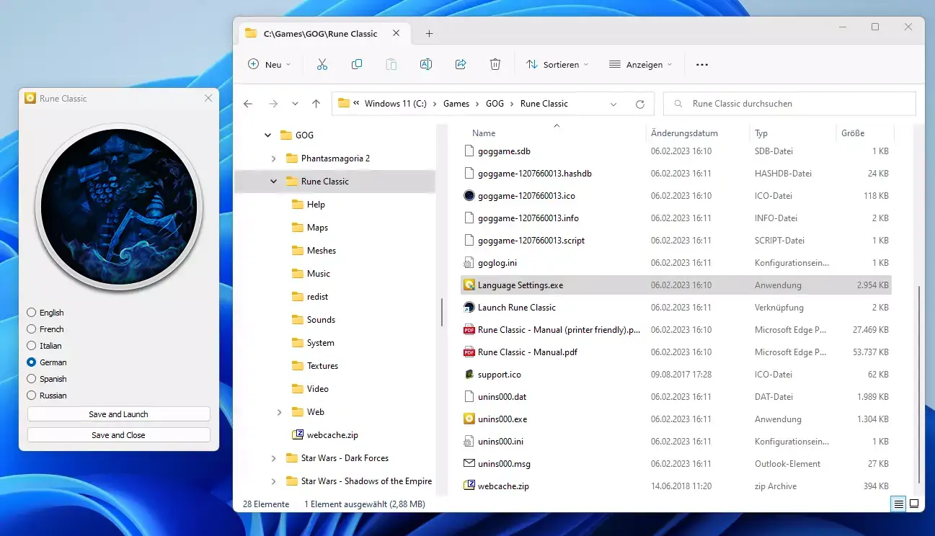Click the Delete trash icon in toolbar

coord(495,64)
